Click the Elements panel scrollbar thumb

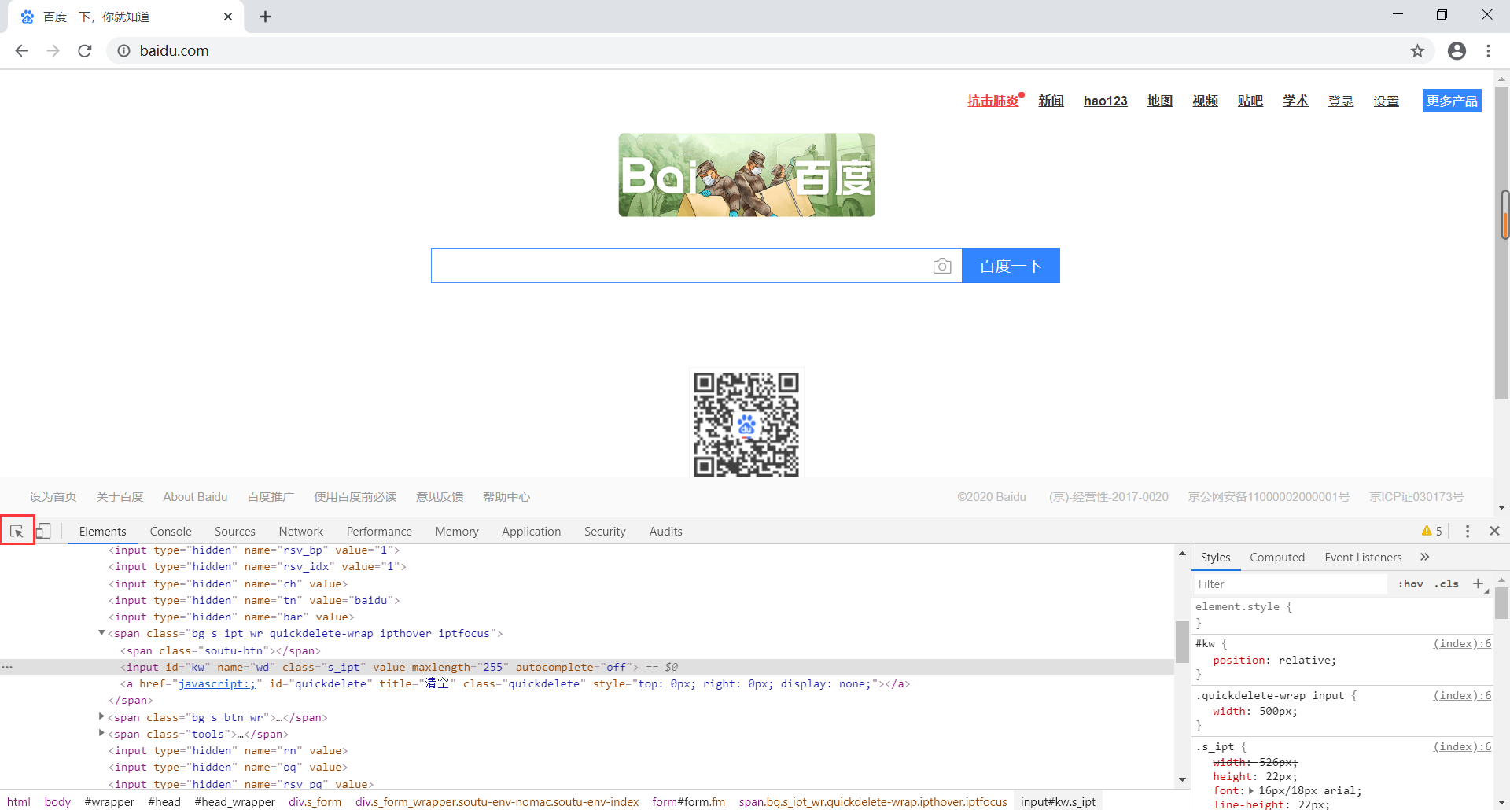pyautogui.click(x=1182, y=642)
